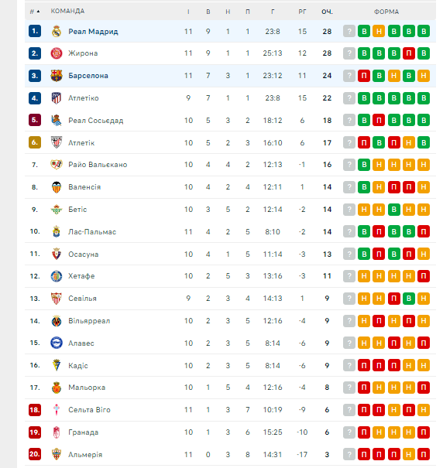Open the Райо Вальєкано team link
Viewport: 443px width, 468px height.
pos(98,165)
